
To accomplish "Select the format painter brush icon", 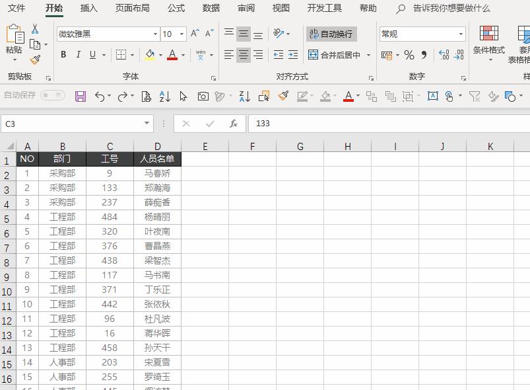I will click(x=36, y=59).
